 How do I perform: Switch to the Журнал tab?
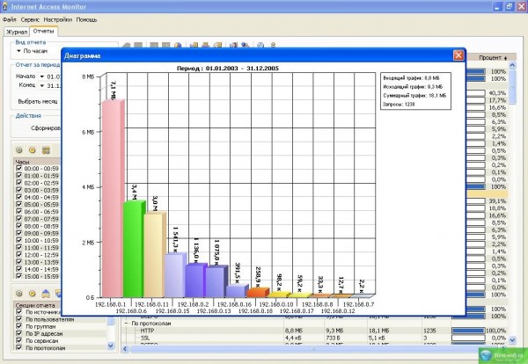(17, 32)
